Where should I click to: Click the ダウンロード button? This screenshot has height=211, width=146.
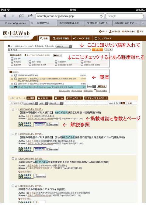(44, 98)
